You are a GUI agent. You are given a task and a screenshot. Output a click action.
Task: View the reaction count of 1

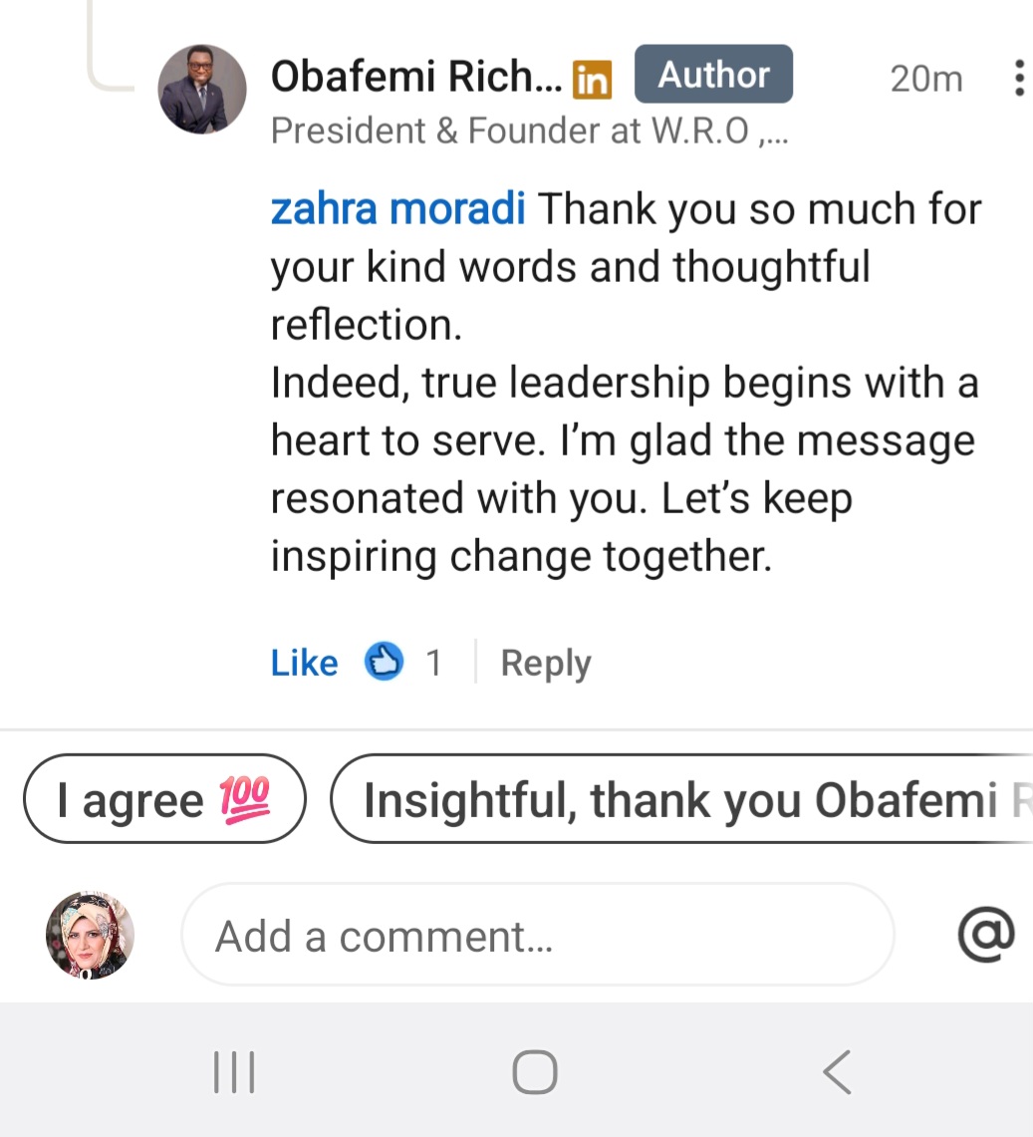pyautogui.click(x=433, y=663)
